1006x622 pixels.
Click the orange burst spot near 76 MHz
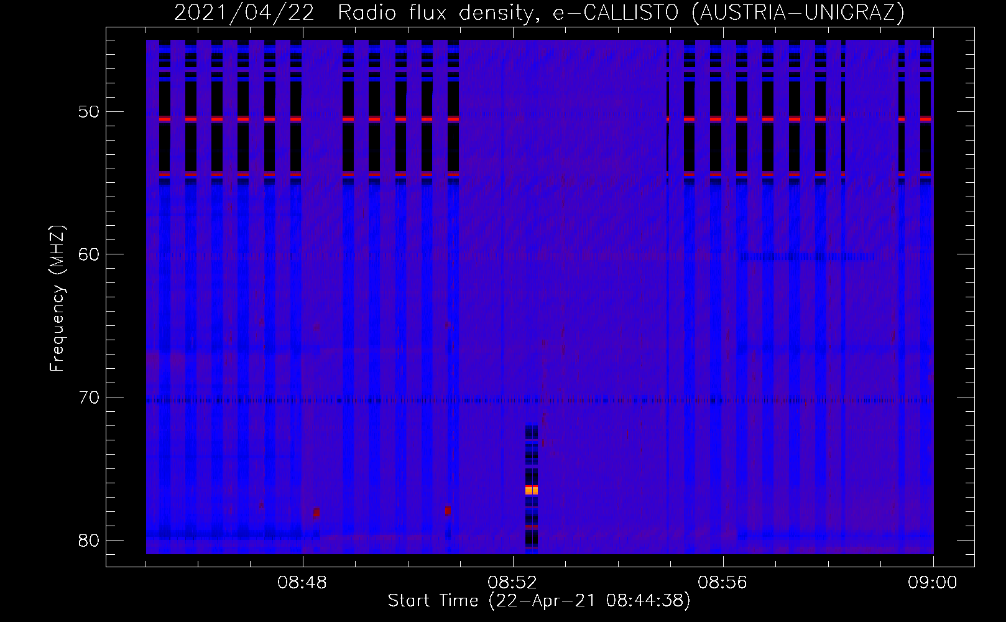[x=532, y=490]
